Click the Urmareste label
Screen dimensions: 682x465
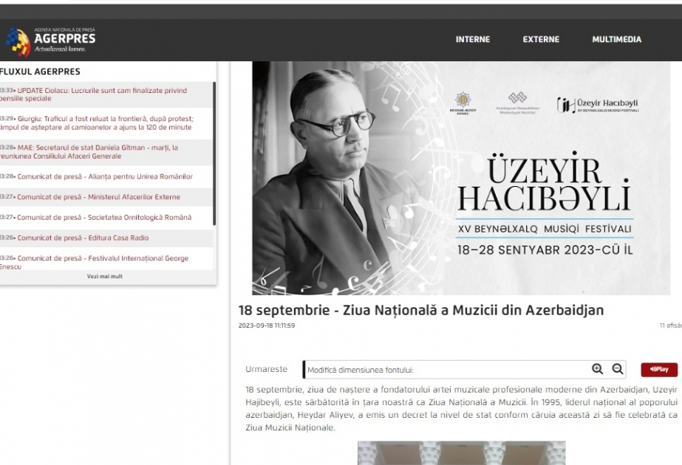click(266, 369)
